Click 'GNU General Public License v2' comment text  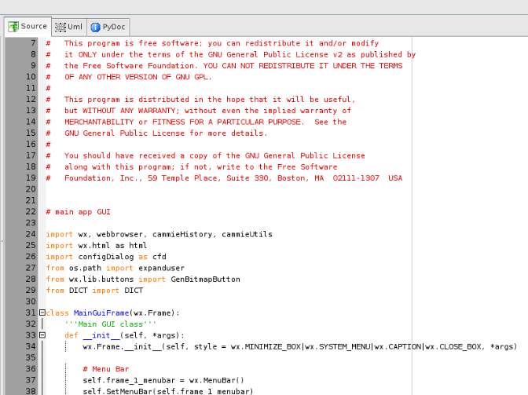pyautogui.click(x=275, y=54)
